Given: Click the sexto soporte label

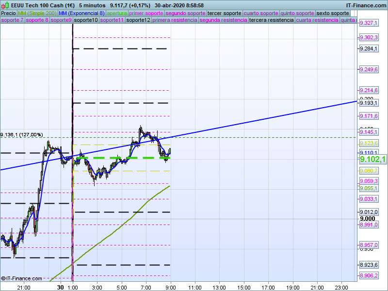Looking at the screenshot, I should [x=333, y=14].
